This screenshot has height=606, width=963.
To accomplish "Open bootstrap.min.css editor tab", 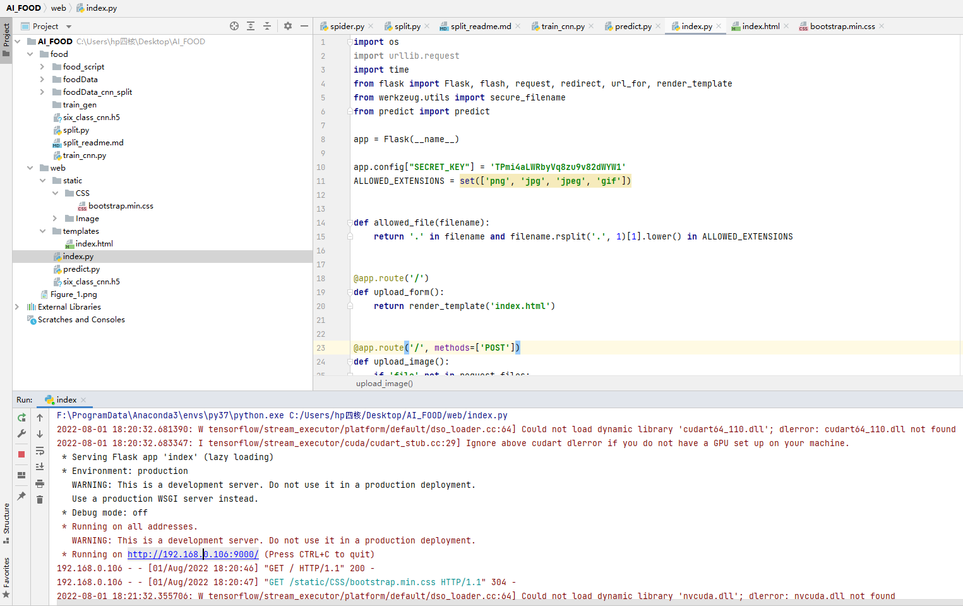I will (842, 26).
